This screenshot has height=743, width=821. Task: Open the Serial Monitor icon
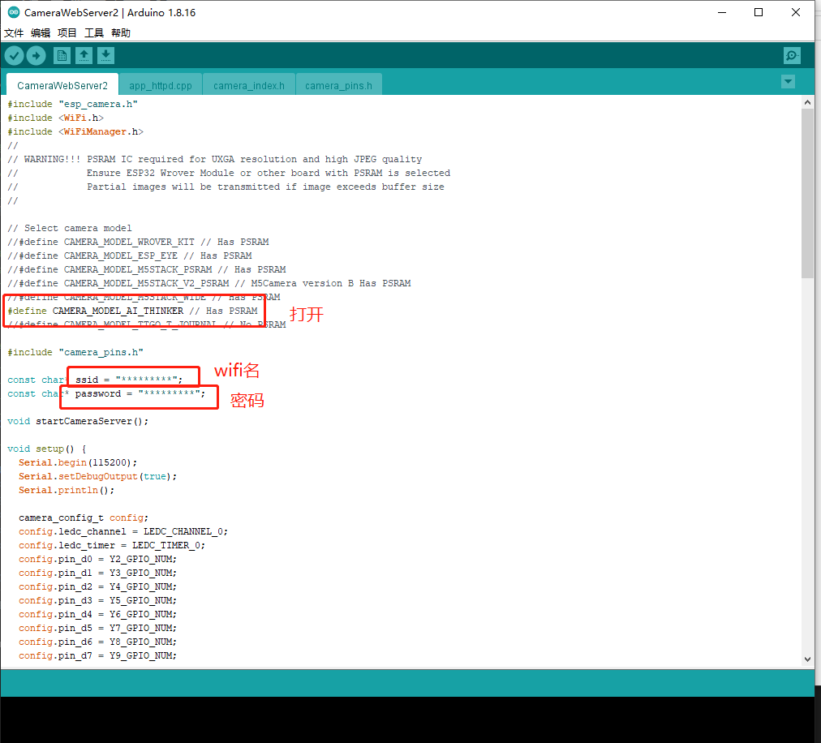click(x=792, y=55)
